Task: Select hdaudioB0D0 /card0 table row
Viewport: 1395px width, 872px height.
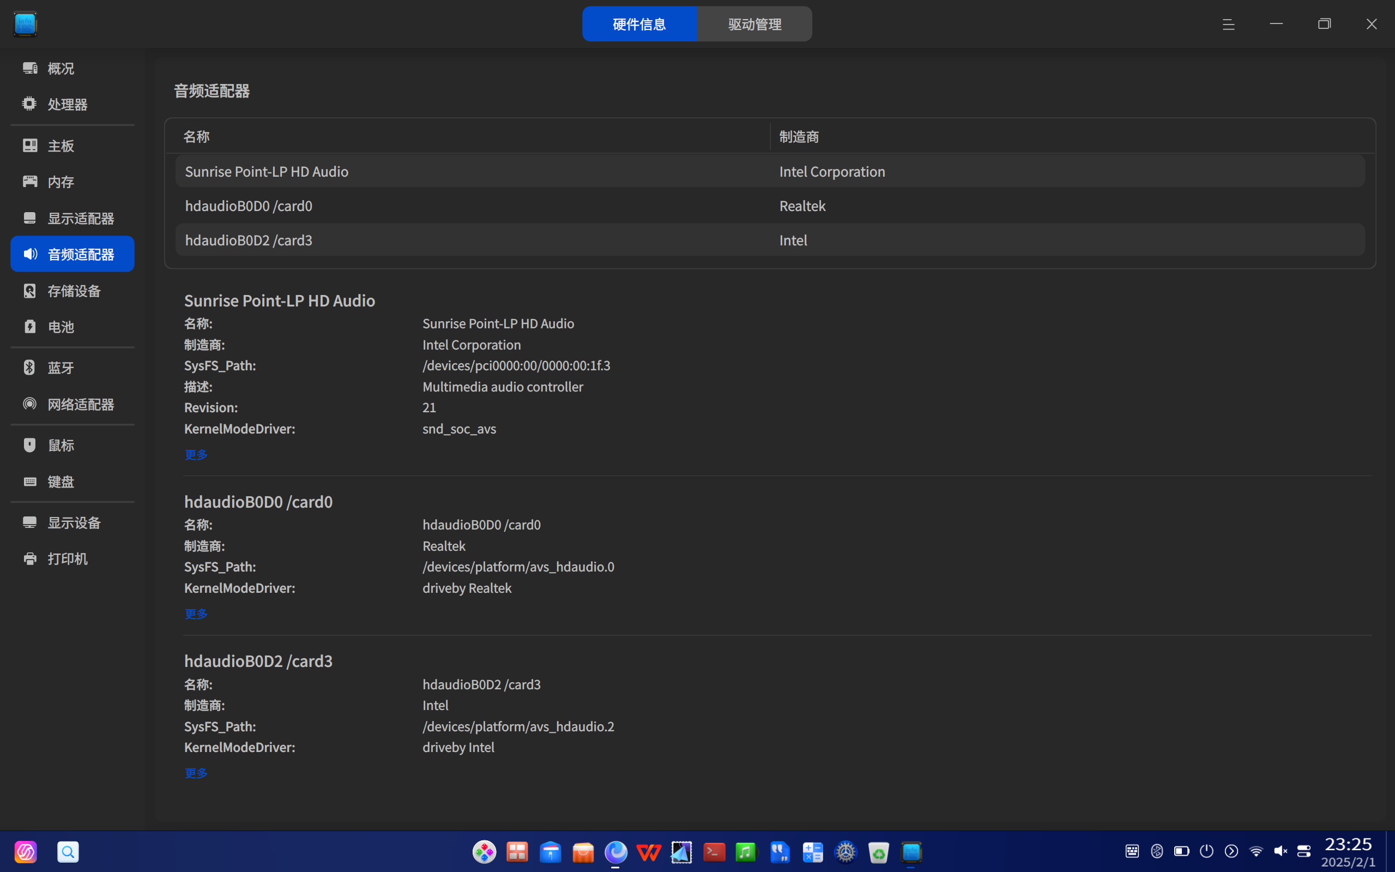Action: click(x=770, y=206)
